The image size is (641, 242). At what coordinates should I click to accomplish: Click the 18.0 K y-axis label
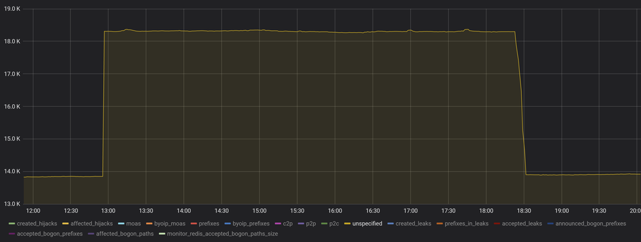click(x=12, y=41)
